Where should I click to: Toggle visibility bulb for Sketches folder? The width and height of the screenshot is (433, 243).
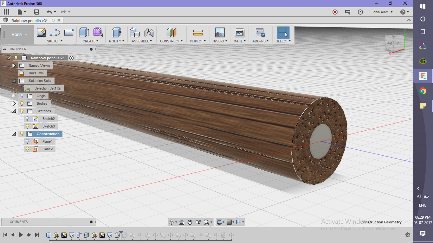(x=22, y=111)
